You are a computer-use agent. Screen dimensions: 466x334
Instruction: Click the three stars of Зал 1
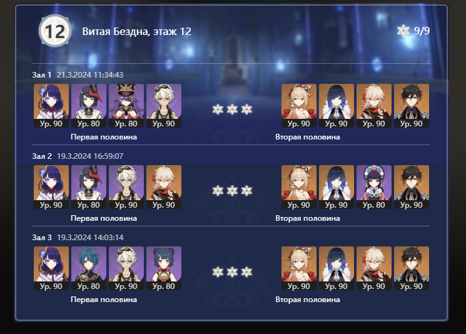click(x=232, y=109)
